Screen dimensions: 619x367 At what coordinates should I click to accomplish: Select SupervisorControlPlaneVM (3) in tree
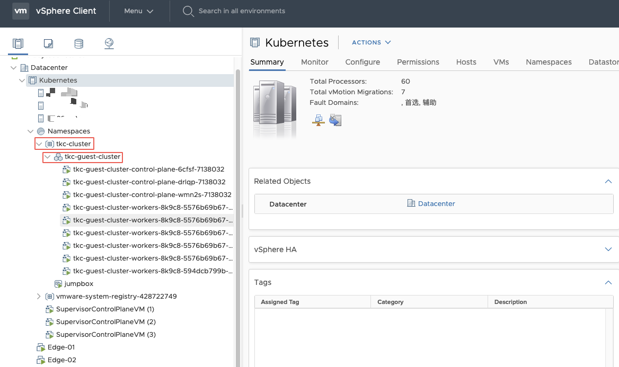[x=106, y=334]
